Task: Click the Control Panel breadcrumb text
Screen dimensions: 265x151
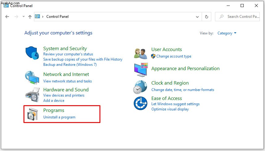Action: [x=57, y=17]
